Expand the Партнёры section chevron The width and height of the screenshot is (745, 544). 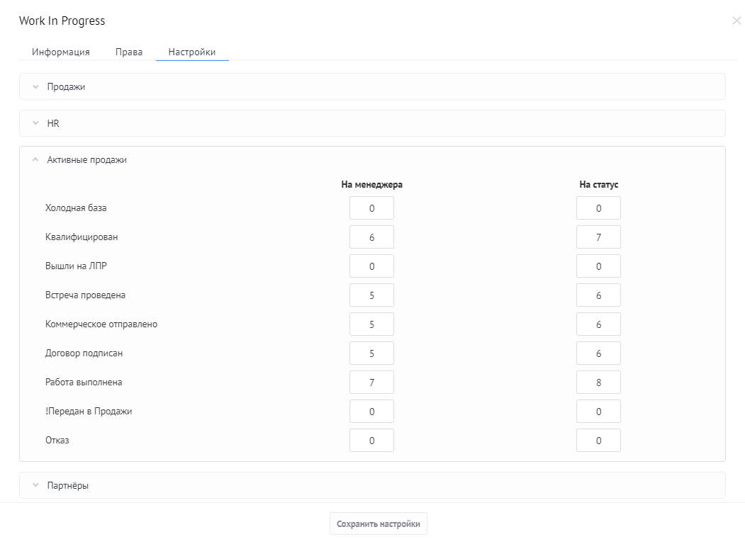(35, 486)
